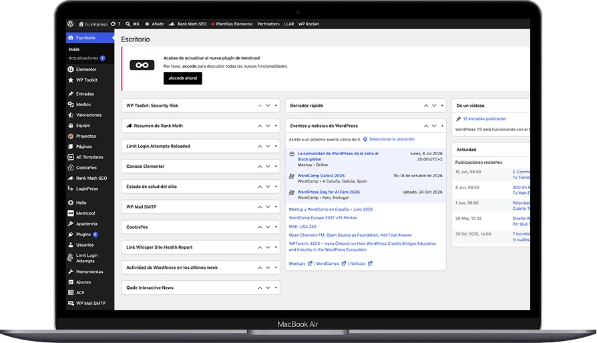This screenshot has width=597, height=343.
Task: Open LLAR in admin bar
Action: [x=288, y=24]
